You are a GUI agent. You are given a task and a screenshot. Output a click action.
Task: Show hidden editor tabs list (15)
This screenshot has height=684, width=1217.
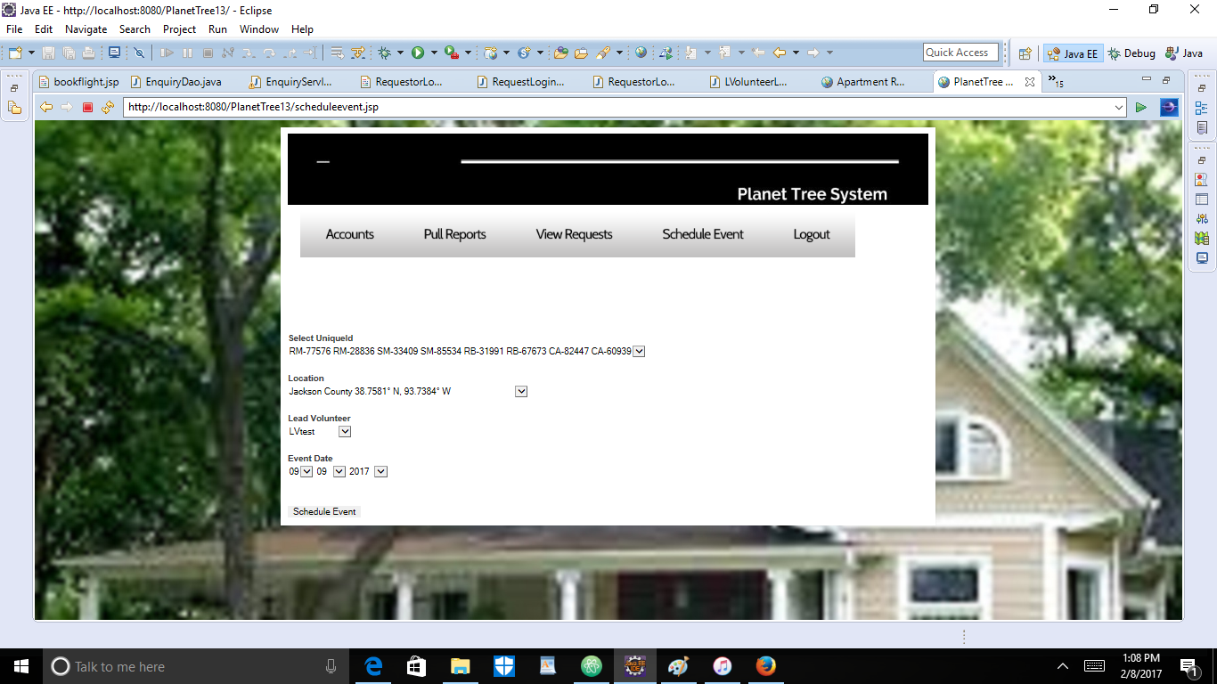coord(1056,81)
